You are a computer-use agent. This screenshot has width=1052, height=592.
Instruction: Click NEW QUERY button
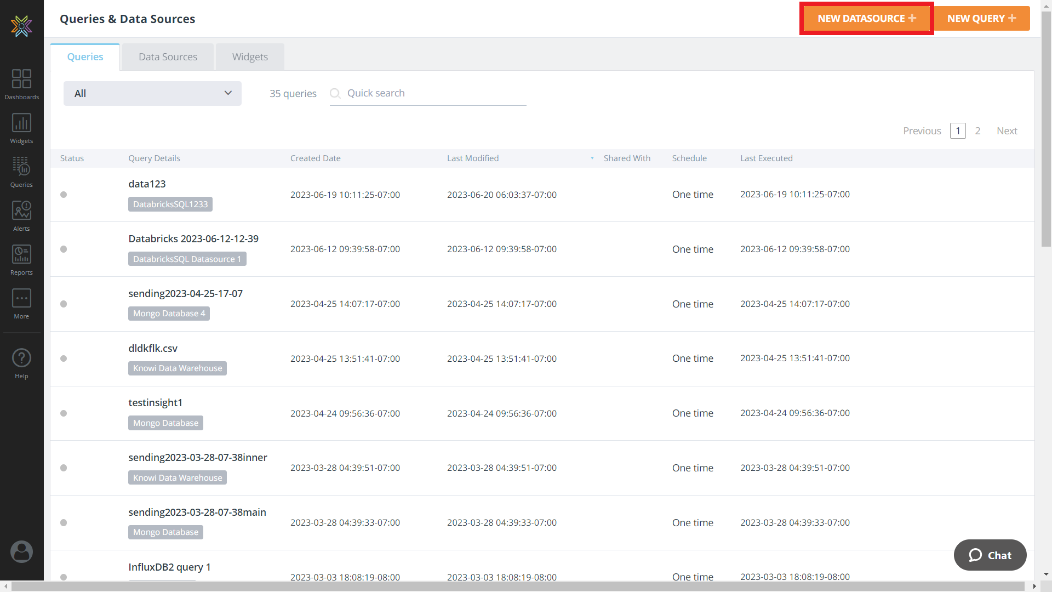click(x=982, y=19)
